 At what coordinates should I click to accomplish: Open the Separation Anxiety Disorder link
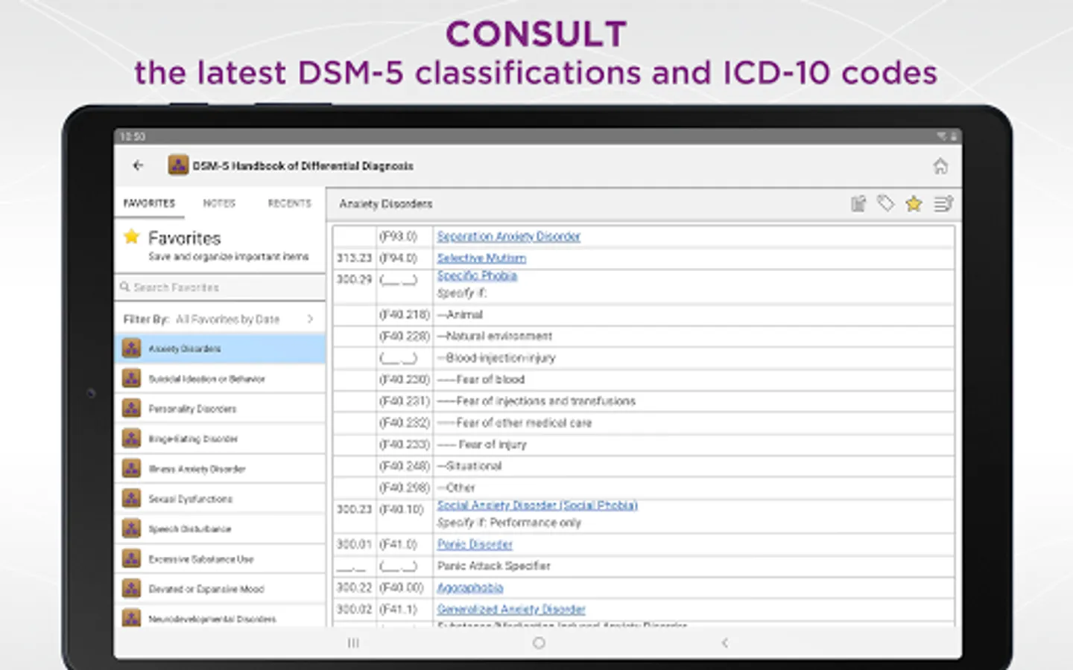[x=509, y=236]
